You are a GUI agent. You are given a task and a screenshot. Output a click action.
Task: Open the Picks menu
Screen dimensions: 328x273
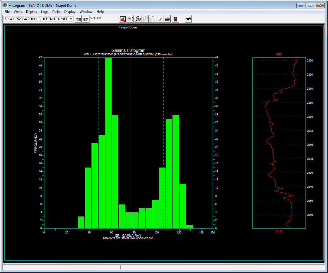pos(56,12)
